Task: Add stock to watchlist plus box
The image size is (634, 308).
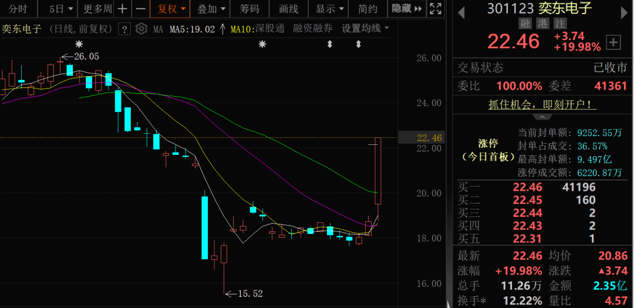Action: tap(613, 42)
